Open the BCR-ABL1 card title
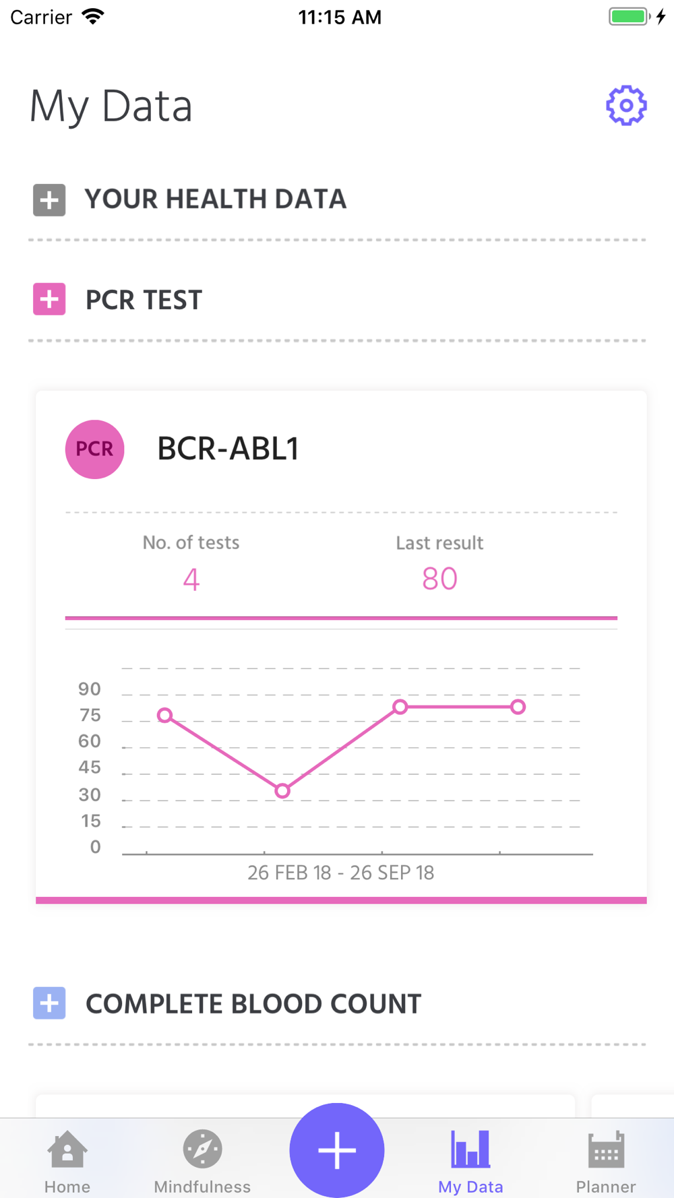 pyautogui.click(x=228, y=449)
